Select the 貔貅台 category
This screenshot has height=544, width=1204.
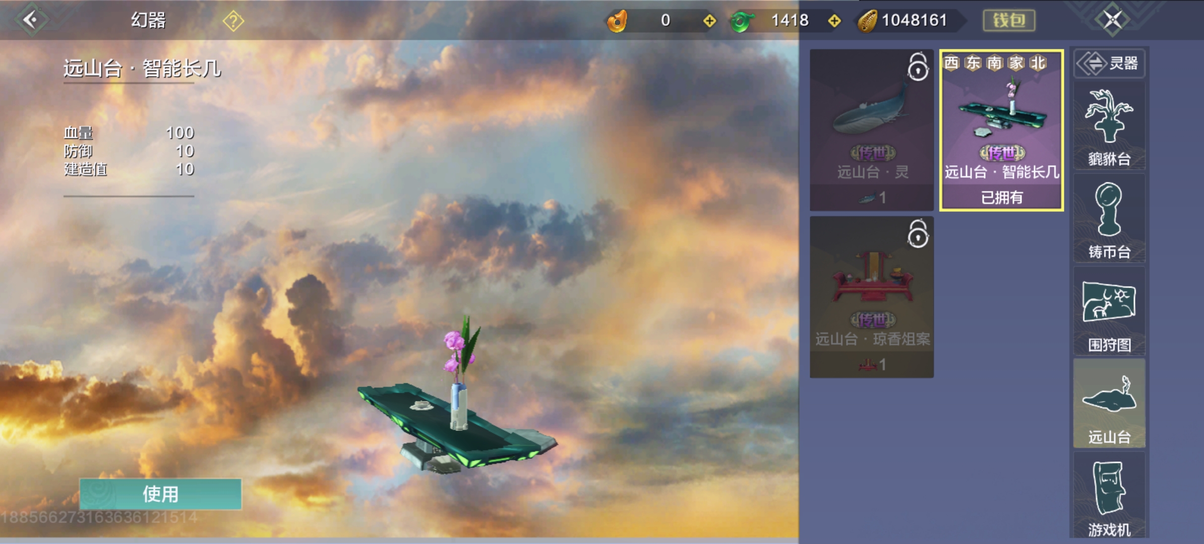click(1109, 126)
